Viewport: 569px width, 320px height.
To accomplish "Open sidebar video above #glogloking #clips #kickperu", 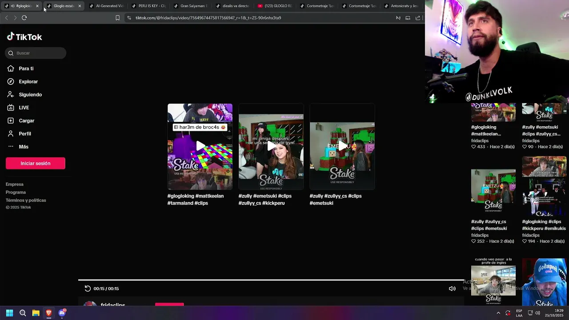I will pos(544,186).
